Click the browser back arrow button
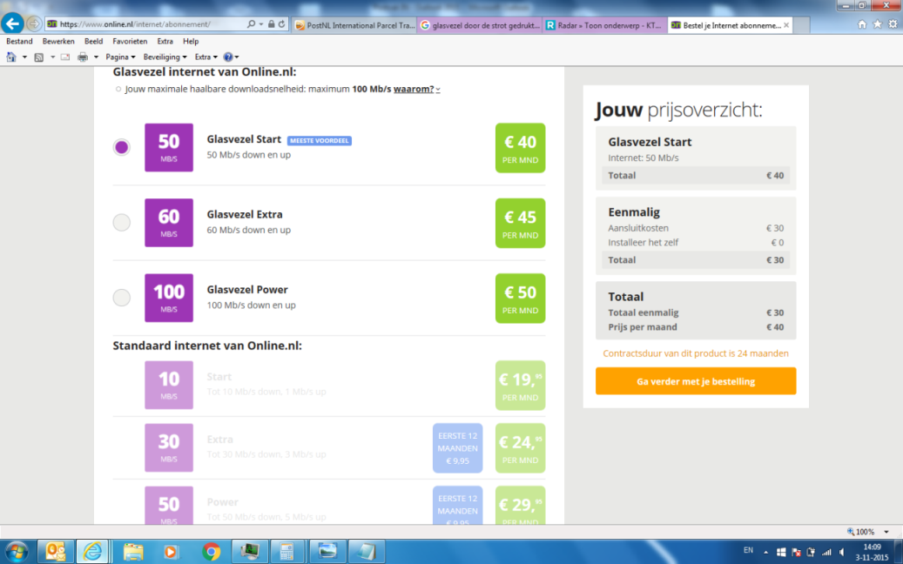The image size is (903, 564). (x=13, y=23)
